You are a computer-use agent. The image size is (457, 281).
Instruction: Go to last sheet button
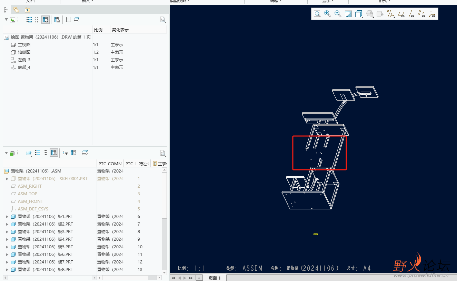click(x=191, y=278)
